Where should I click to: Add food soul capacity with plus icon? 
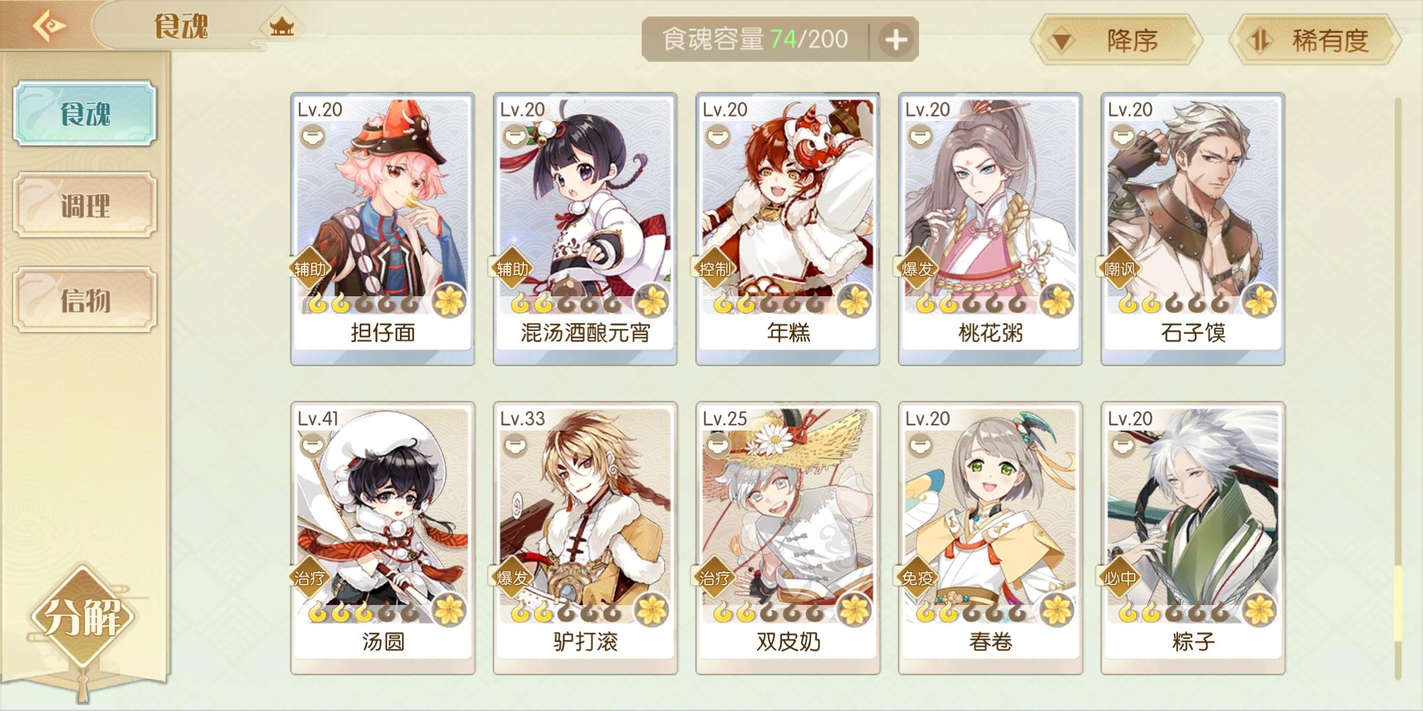tap(895, 40)
